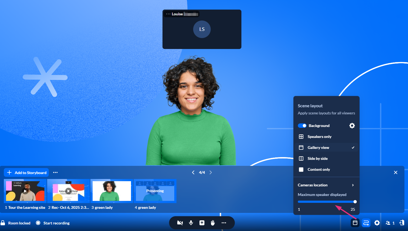Expand Cameras location submenu

[x=326, y=185]
